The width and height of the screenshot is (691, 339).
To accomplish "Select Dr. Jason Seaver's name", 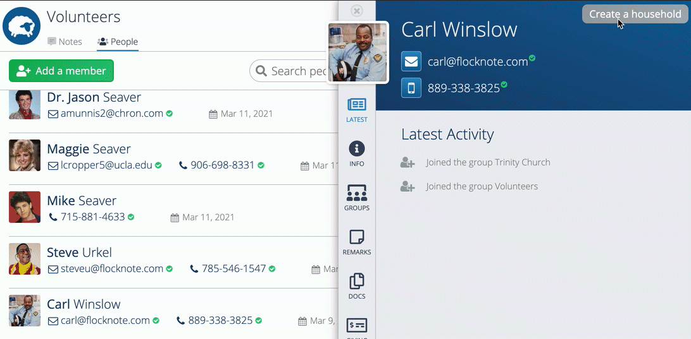I will click(x=94, y=97).
